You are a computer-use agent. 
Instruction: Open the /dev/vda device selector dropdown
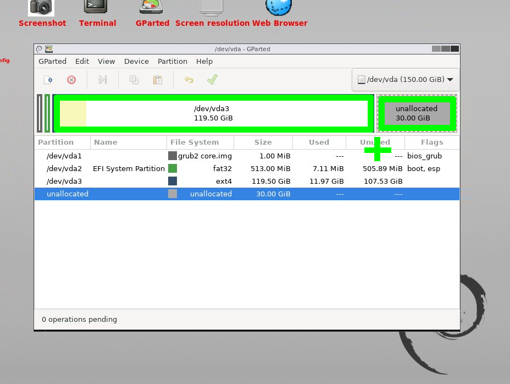[x=406, y=80]
